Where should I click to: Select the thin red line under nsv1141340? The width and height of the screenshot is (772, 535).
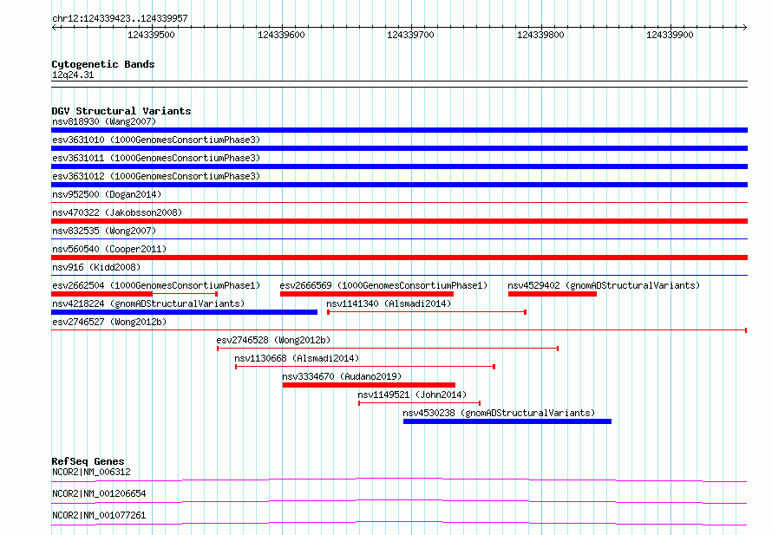(x=427, y=312)
